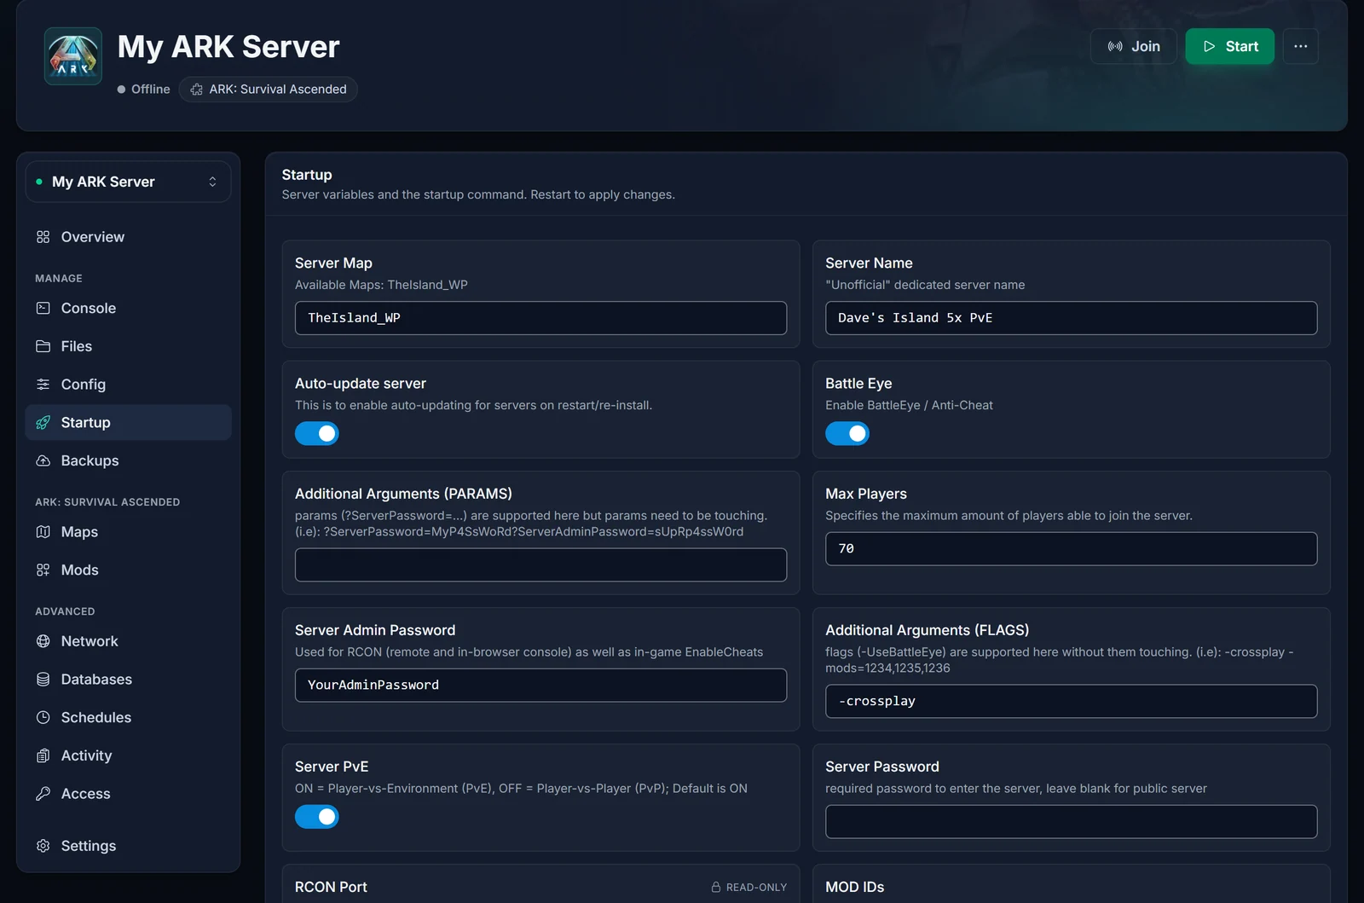Click the ARK server logo icon
Image resolution: width=1364 pixels, height=903 pixels.
73,56
